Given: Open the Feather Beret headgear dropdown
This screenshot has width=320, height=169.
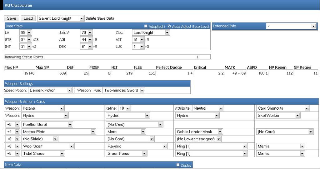Looking at the screenshot, I should [x=47, y=124].
